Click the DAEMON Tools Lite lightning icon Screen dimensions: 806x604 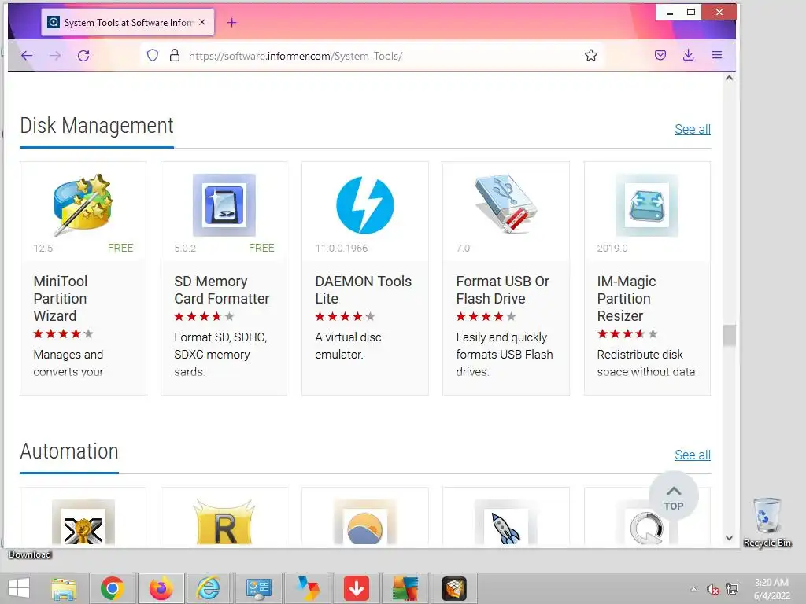point(365,205)
